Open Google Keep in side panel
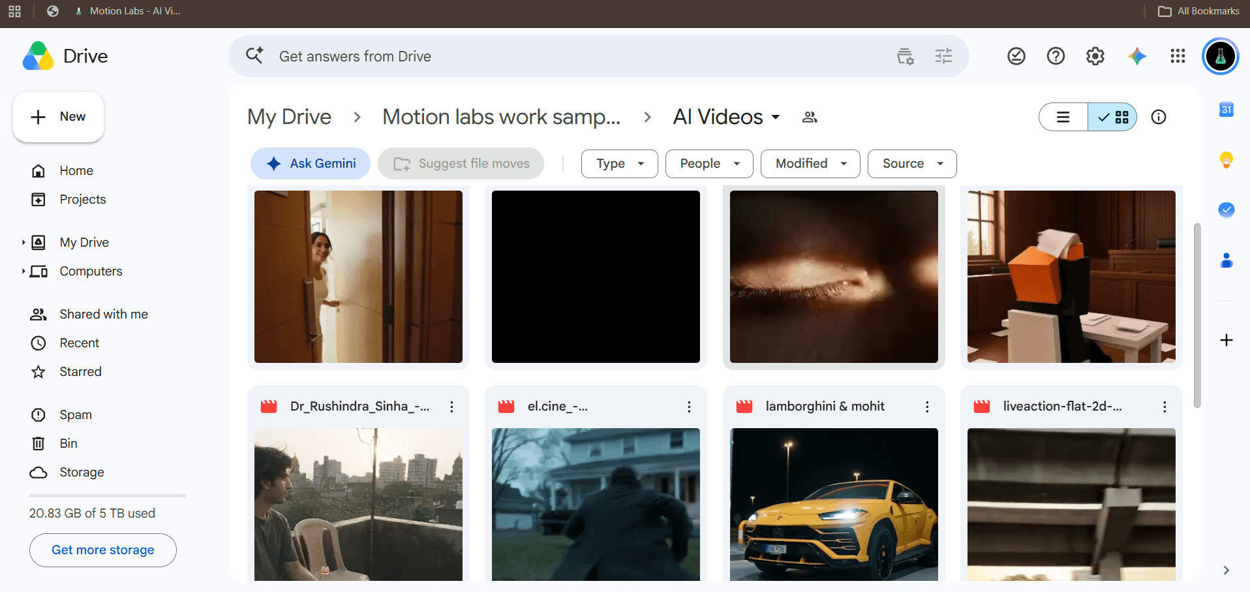This screenshot has width=1250, height=592. (1227, 160)
